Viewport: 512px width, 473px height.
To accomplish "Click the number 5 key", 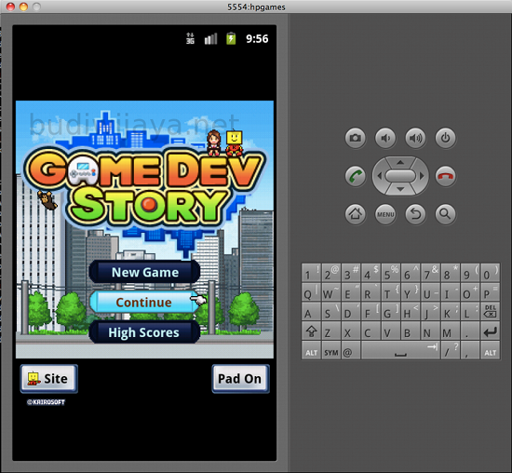I will 391,273.
